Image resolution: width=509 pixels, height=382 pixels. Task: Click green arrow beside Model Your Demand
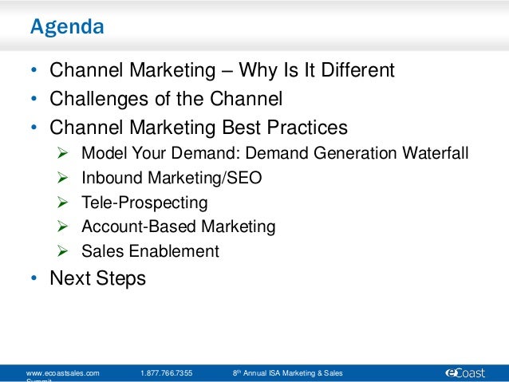(62, 152)
